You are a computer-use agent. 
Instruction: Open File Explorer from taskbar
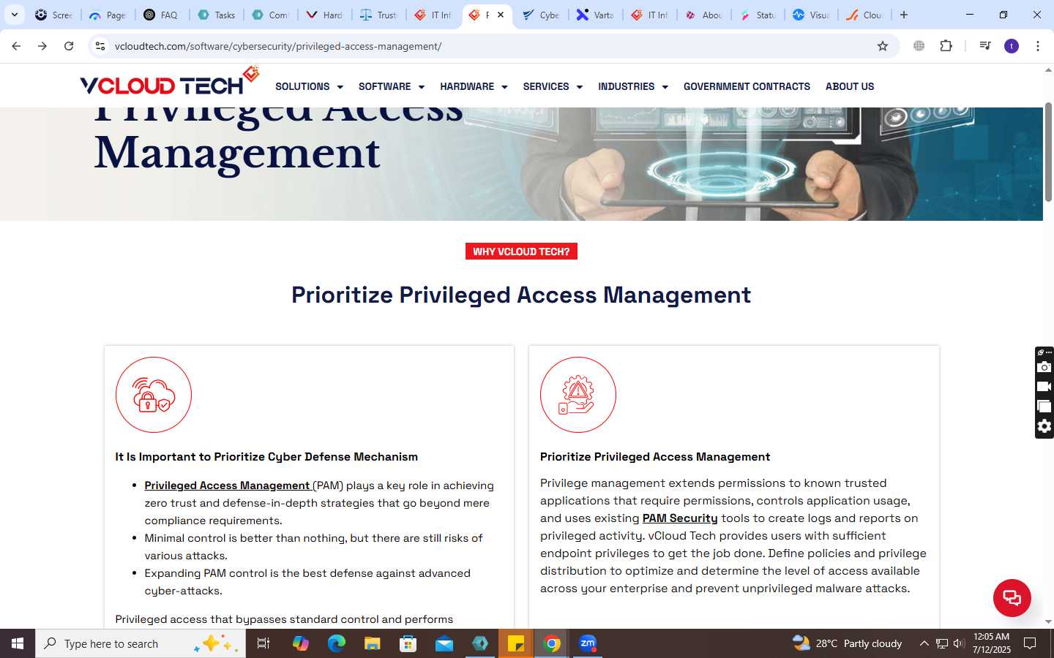[373, 643]
